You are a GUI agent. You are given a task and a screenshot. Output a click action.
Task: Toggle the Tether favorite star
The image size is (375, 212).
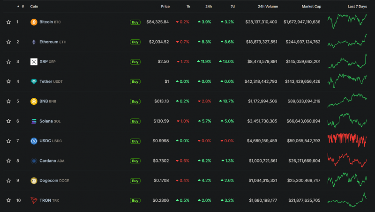8,81
